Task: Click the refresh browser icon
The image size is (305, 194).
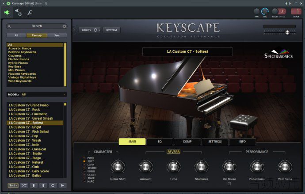Action: (53, 186)
